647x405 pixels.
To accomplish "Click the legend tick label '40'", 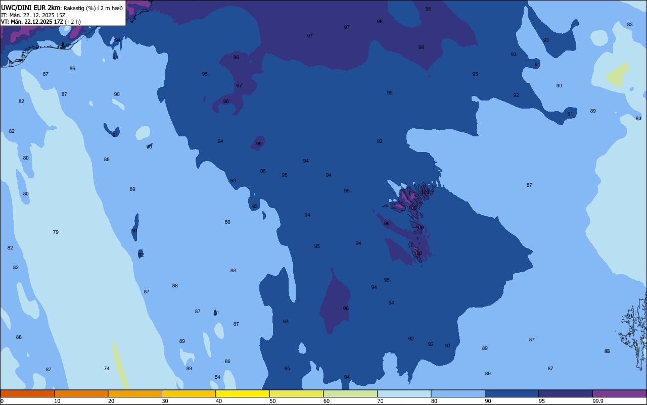I will pos(218,401).
